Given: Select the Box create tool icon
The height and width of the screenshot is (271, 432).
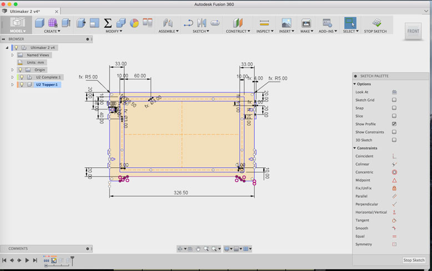Looking at the screenshot, I should coord(39,23).
